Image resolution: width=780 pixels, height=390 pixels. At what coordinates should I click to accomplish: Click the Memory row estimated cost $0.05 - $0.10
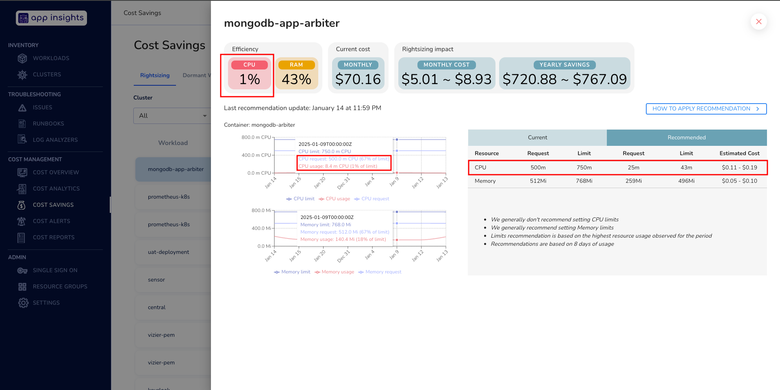[739, 181]
